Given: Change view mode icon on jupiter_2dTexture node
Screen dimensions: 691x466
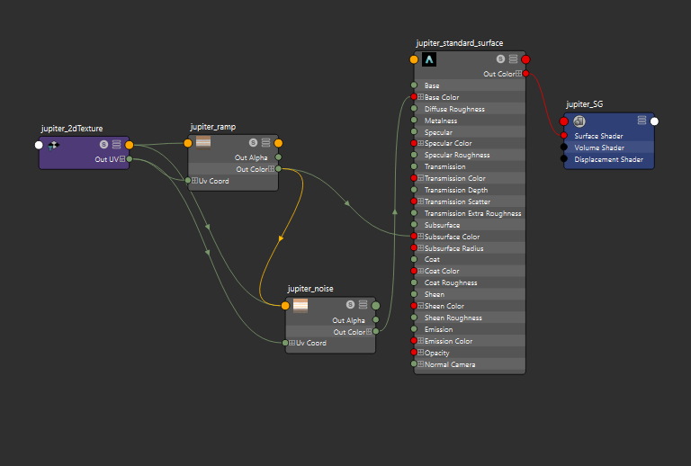Looking at the screenshot, I should click(x=116, y=144).
